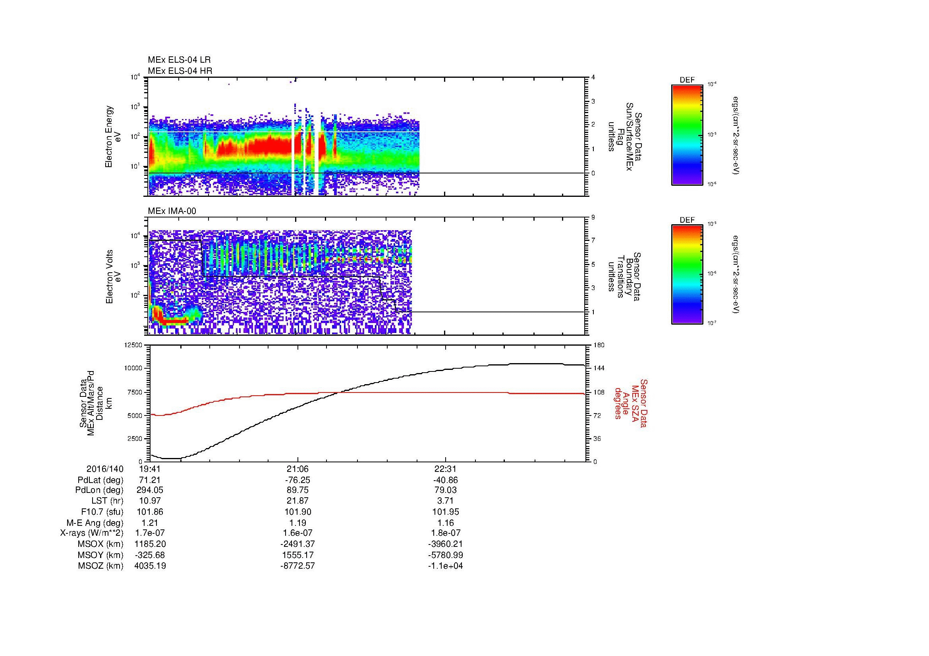Click the MSOX value 1185.20
This screenshot has width=929, height=656.
pos(150,544)
